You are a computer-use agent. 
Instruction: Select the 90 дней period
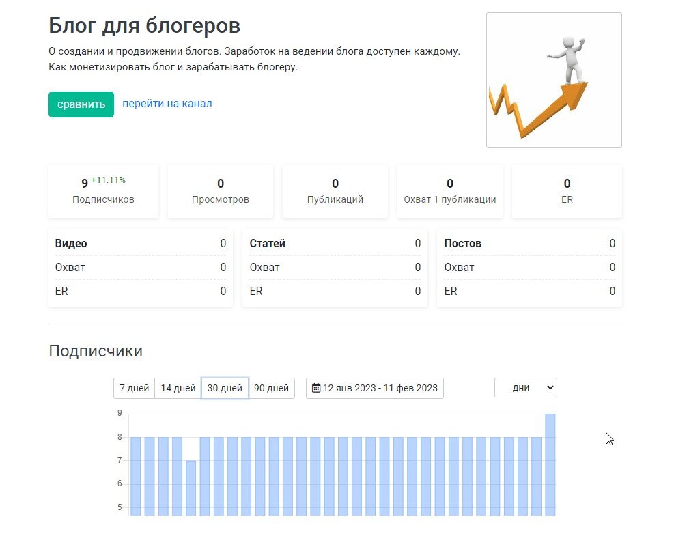271,388
